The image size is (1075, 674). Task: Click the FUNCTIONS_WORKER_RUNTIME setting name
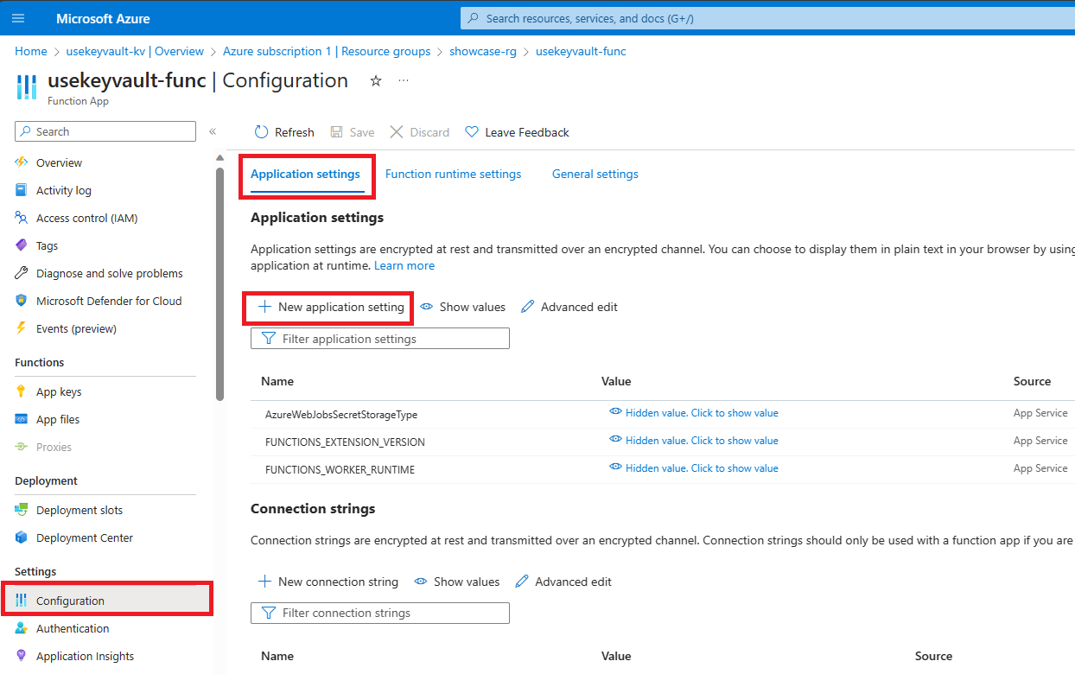click(x=340, y=470)
